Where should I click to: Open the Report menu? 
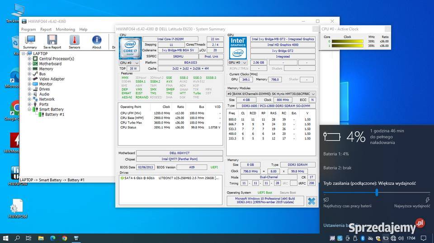click(x=46, y=29)
